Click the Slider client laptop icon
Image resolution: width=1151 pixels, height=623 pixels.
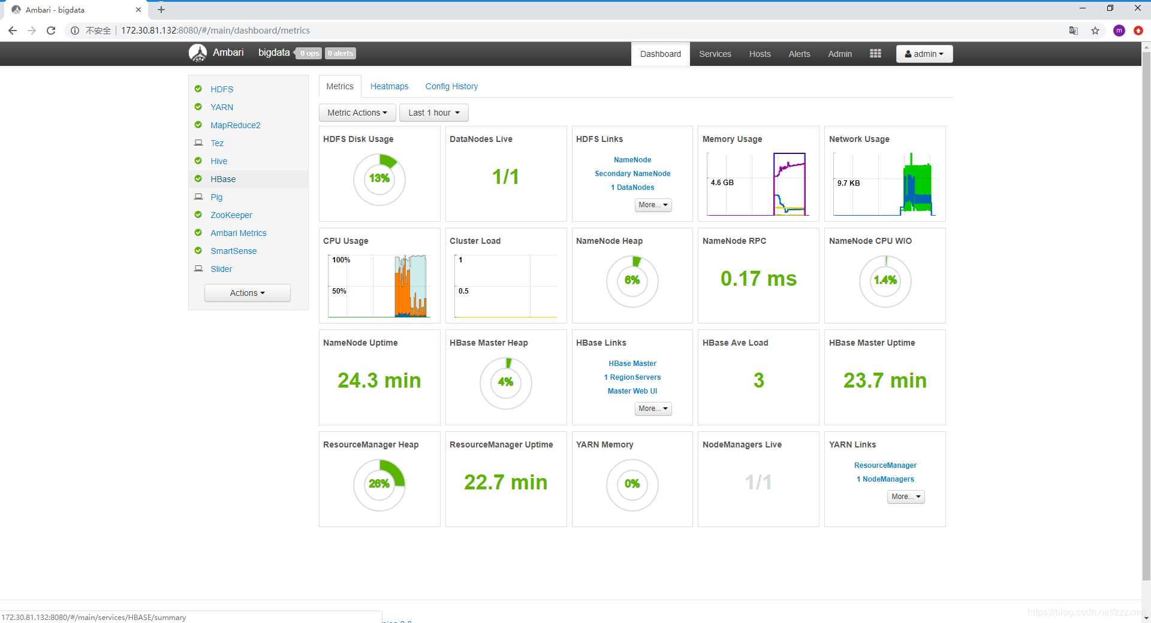198,268
